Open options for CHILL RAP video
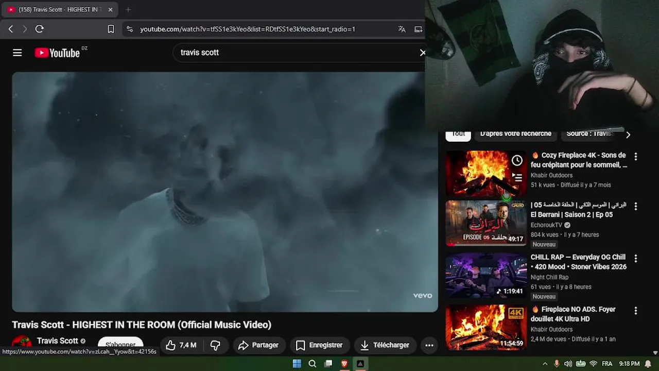659x371 pixels. [636, 258]
